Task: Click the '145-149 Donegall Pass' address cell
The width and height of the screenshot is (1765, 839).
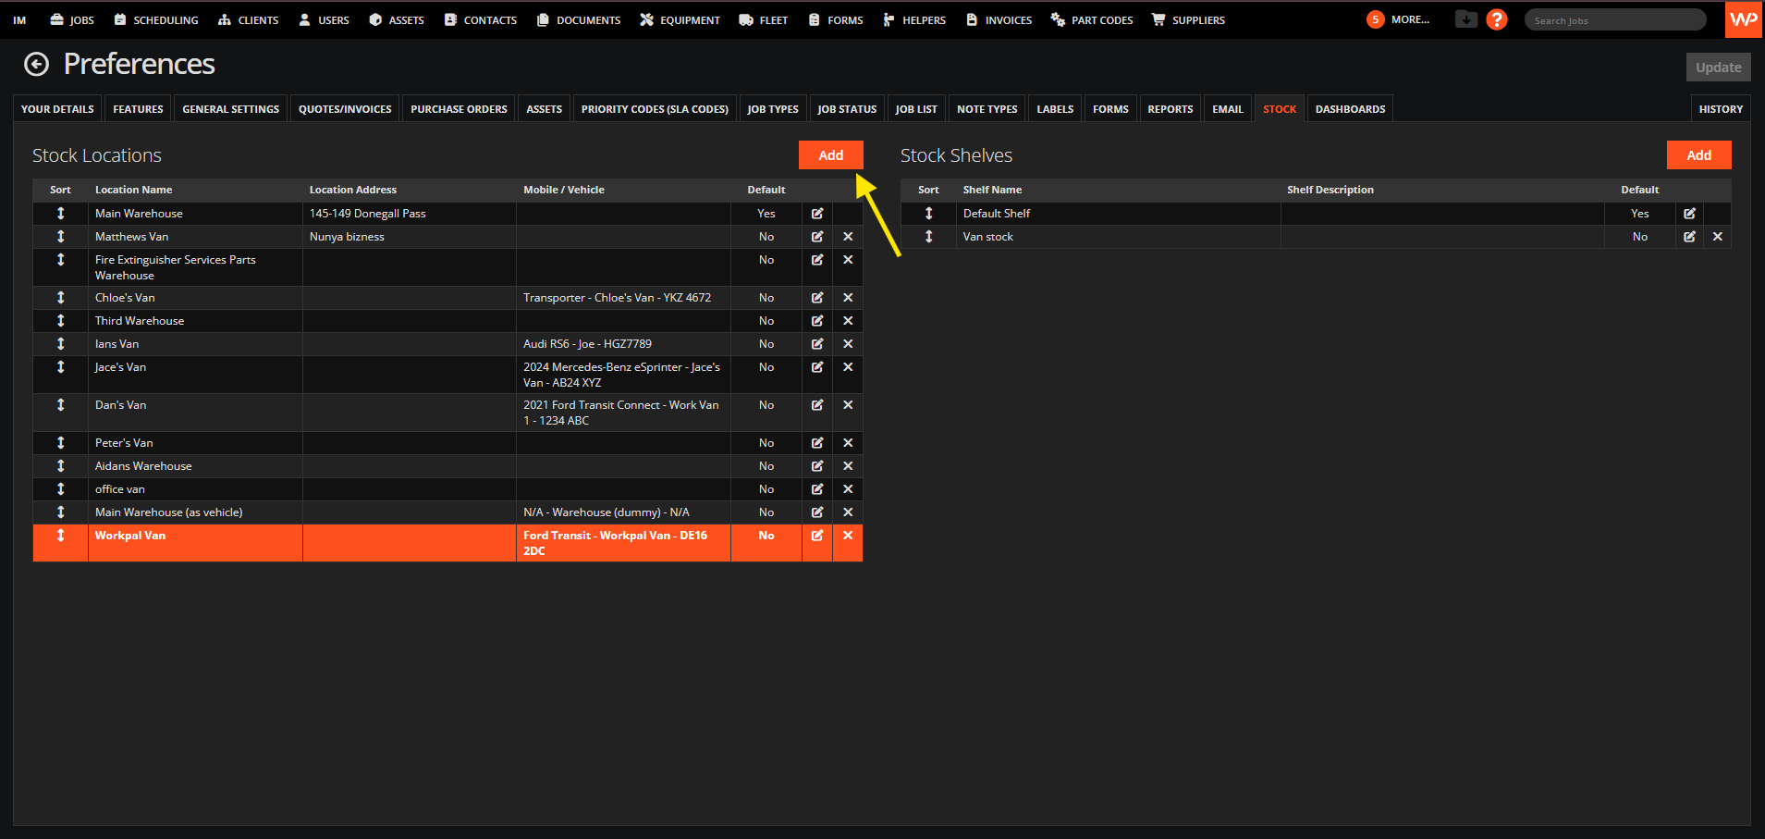Action: click(x=410, y=214)
